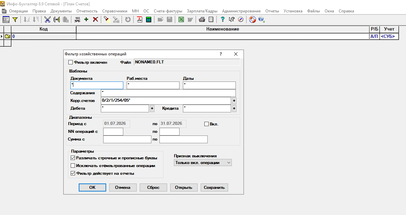406x215 pixels.
Task: Click the Сохранить button
Action: (214, 187)
